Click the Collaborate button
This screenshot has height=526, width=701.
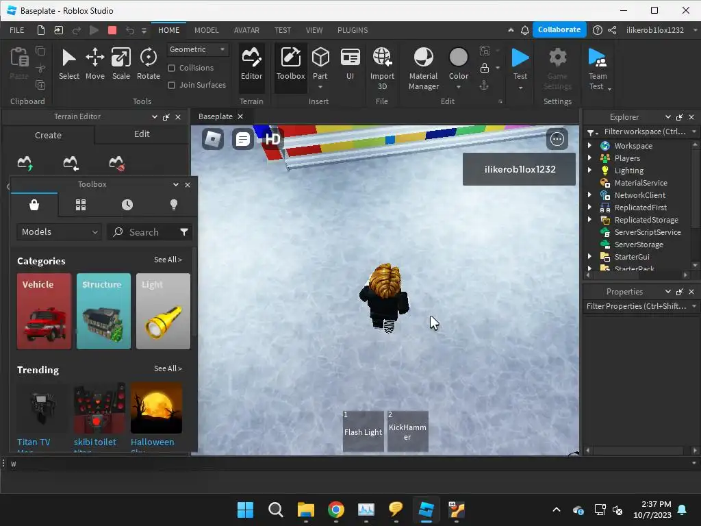[559, 29]
